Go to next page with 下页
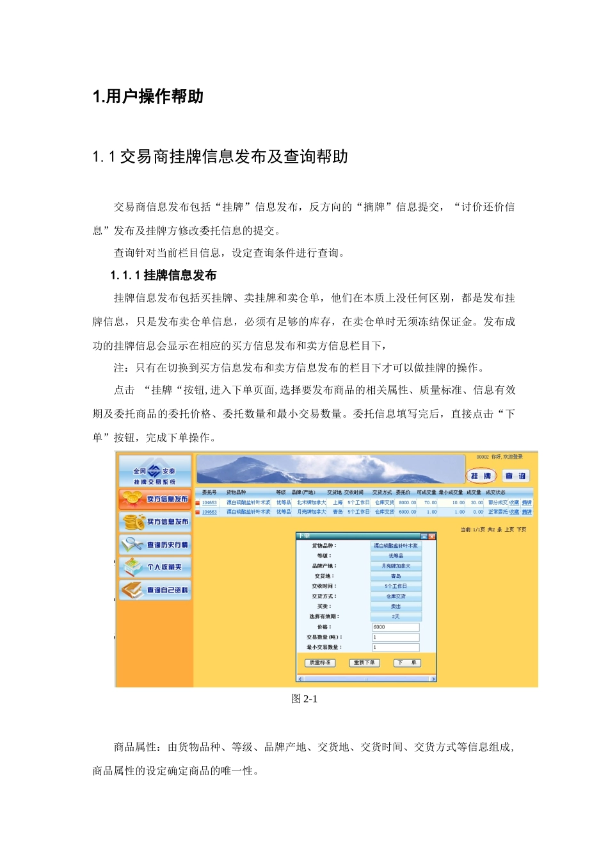 [522, 530]
